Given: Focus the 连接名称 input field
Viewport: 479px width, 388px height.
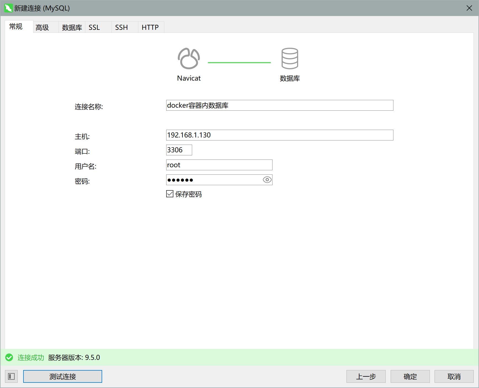Looking at the screenshot, I should [x=280, y=105].
